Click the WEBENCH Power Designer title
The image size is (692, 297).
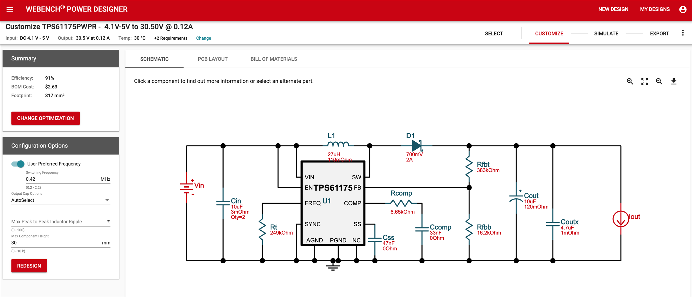pyautogui.click(x=77, y=9)
